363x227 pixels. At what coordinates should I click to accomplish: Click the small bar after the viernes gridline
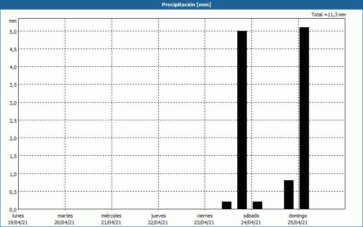226,205
